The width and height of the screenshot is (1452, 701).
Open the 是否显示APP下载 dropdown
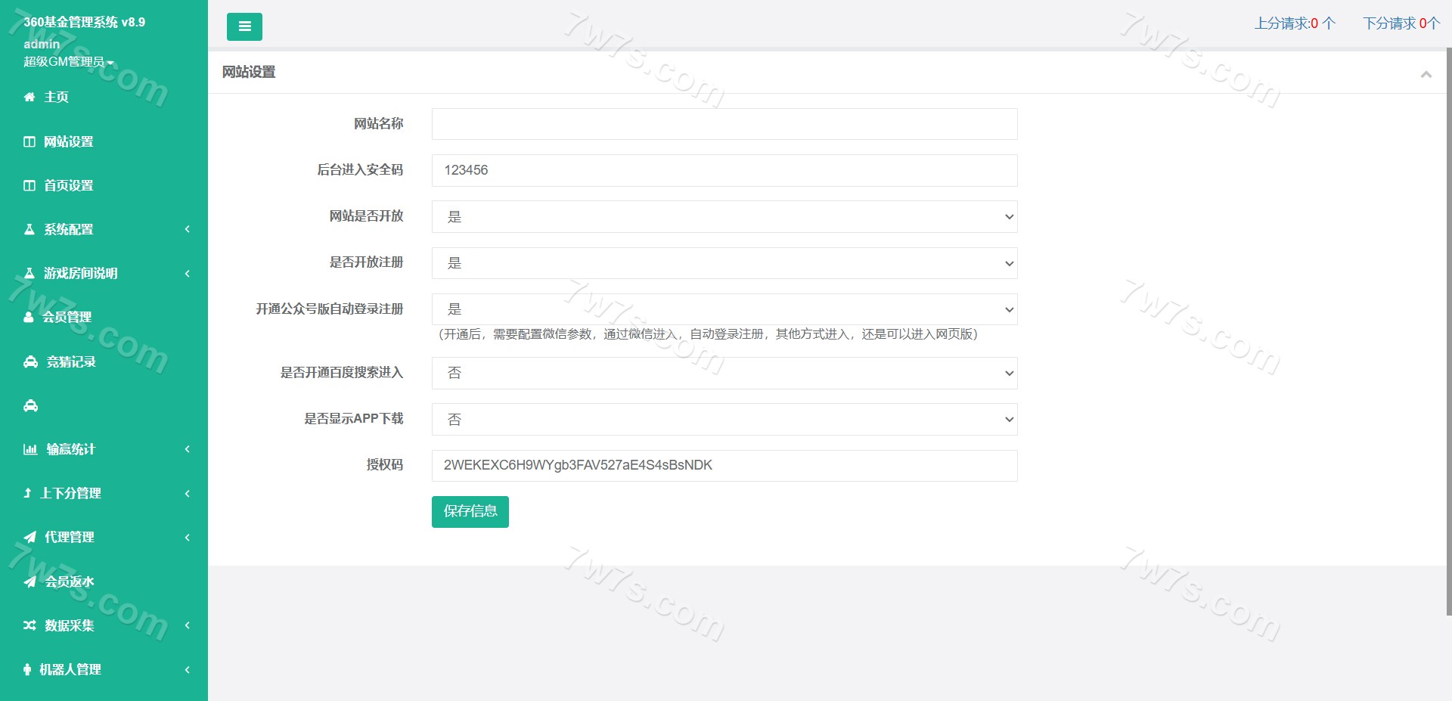724,420
